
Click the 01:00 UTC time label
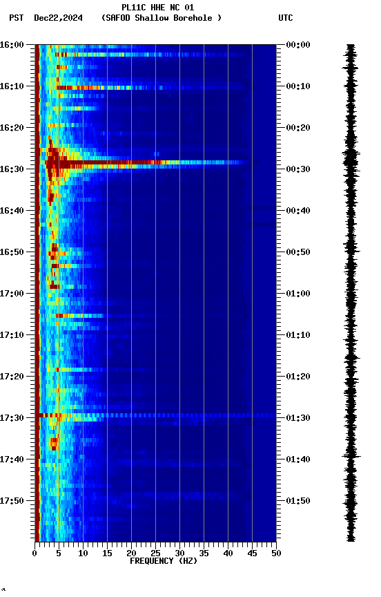[x=298, y=294]
